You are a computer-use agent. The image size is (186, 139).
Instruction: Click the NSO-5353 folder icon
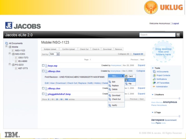(13, 54)
